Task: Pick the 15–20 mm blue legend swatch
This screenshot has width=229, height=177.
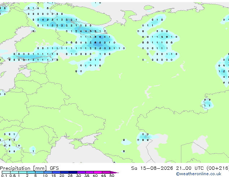Action: coord(56,172)
